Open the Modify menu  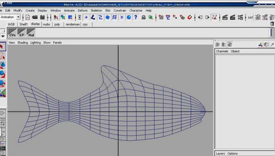tap(18, 11)
